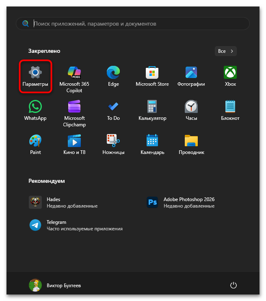Image resolution: width=266 pixels, height=301 pixels.
Task: Open the Edge browser
Action: click(x=113, y=76)
